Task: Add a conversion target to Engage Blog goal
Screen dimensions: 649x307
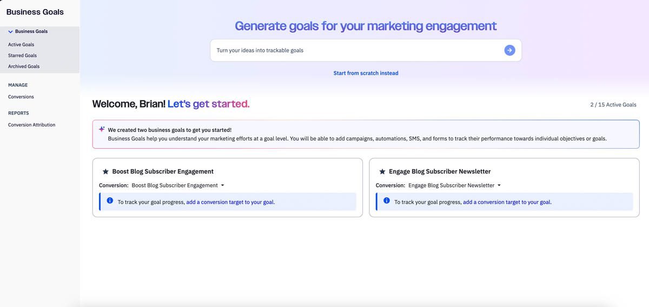Action: pos(507,202)
